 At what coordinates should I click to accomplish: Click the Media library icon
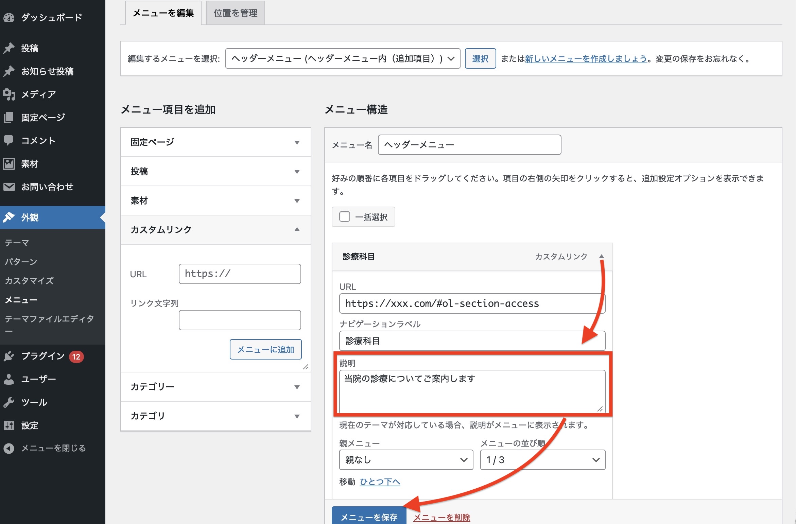click(x=9, y=94)
